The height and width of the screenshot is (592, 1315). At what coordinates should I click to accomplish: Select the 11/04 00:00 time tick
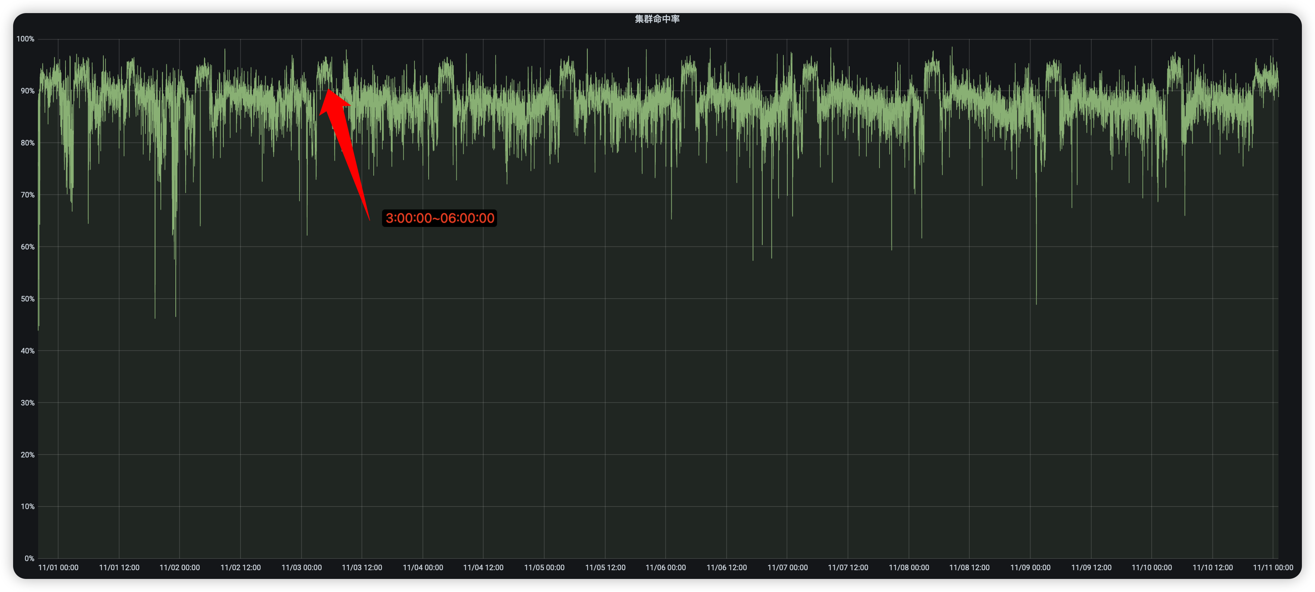(x=423, y=568)
